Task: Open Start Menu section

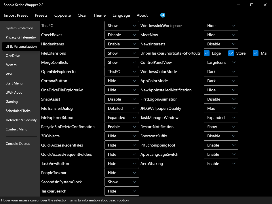Action: pos(21,83)
